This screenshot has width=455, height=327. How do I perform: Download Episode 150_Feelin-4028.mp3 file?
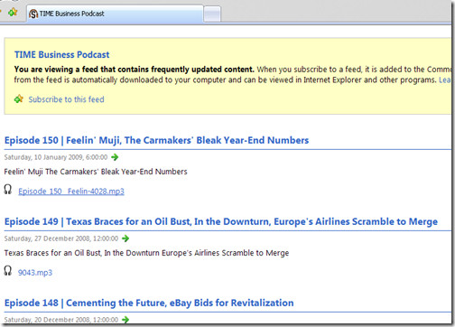pos(71,192)
